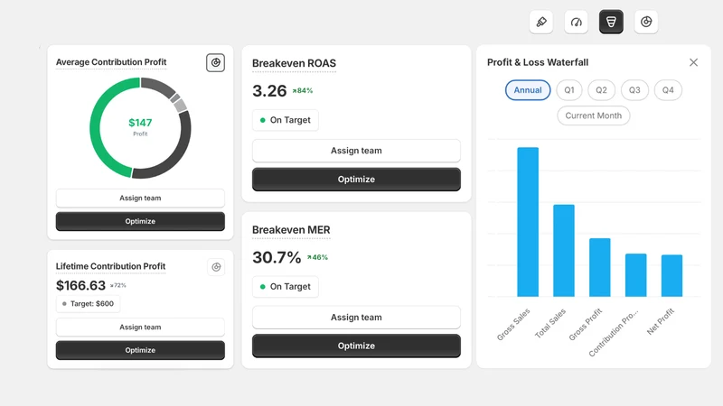
Task: Click the 46% increase indicator
Action: tap(318, 257)
